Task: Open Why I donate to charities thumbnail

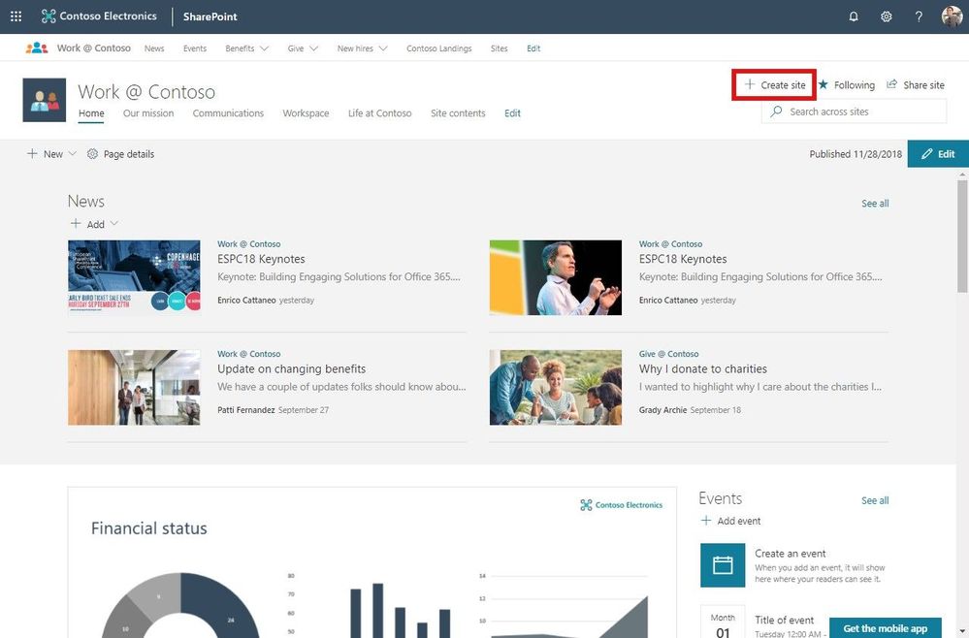Action: (556, 387)
